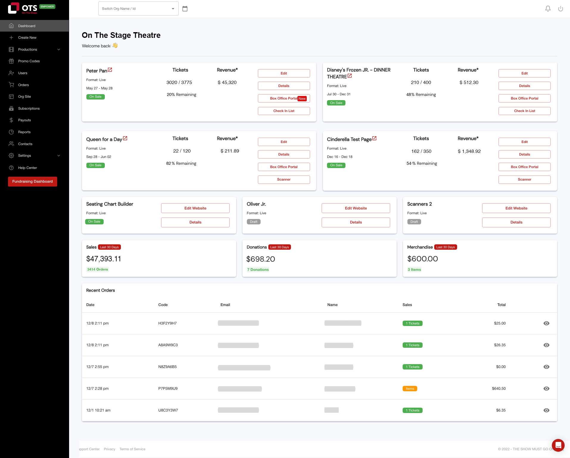Open Dashboard using the home icon

click(11, 26)
